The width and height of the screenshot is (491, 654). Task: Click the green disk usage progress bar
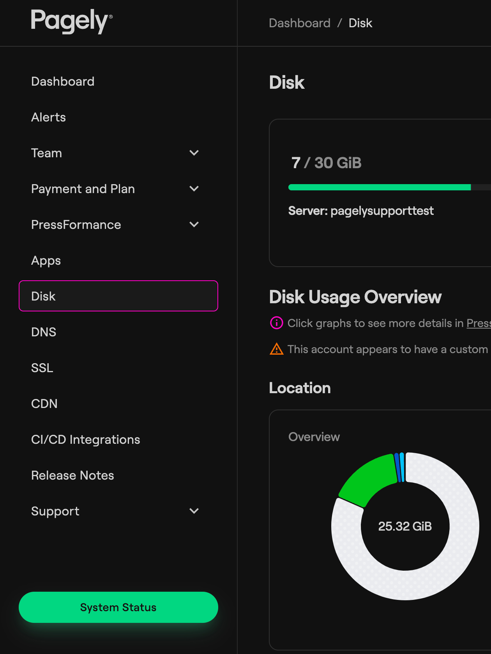(379, 187)
